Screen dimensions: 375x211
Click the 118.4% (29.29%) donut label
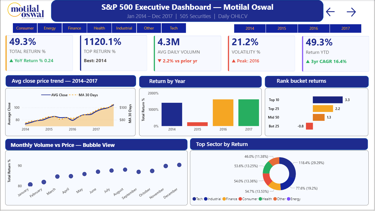[311, 163]
